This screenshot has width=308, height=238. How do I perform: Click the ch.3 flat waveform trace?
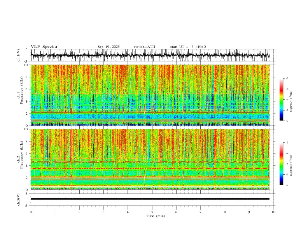click(x=150, y=199)
